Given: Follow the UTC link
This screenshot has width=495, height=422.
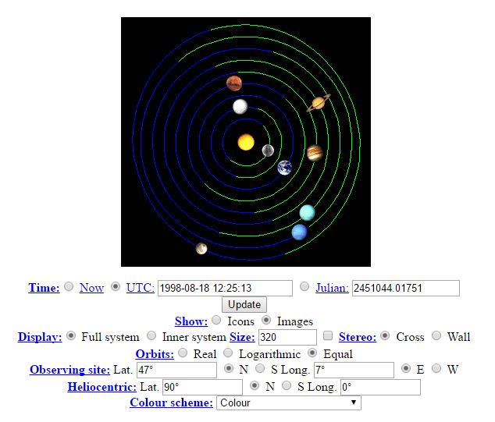Looking at the screenshot, I should [x=141, y=288].
